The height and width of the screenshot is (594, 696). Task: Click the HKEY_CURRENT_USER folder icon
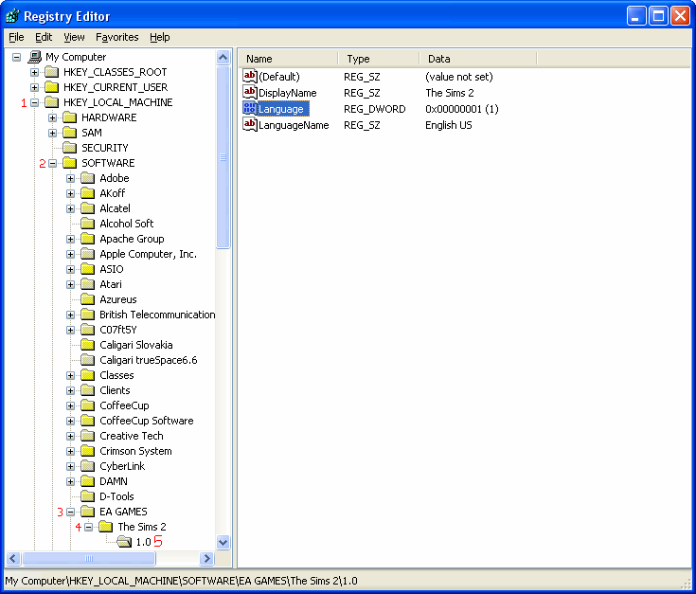point(52,87)
